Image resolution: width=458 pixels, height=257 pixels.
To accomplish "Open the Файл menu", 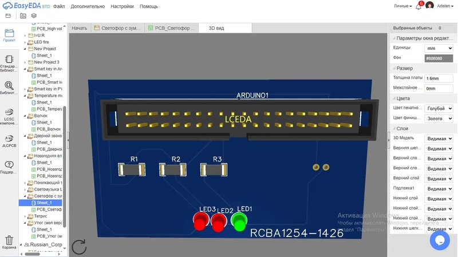I will click(x=59, y=6).
